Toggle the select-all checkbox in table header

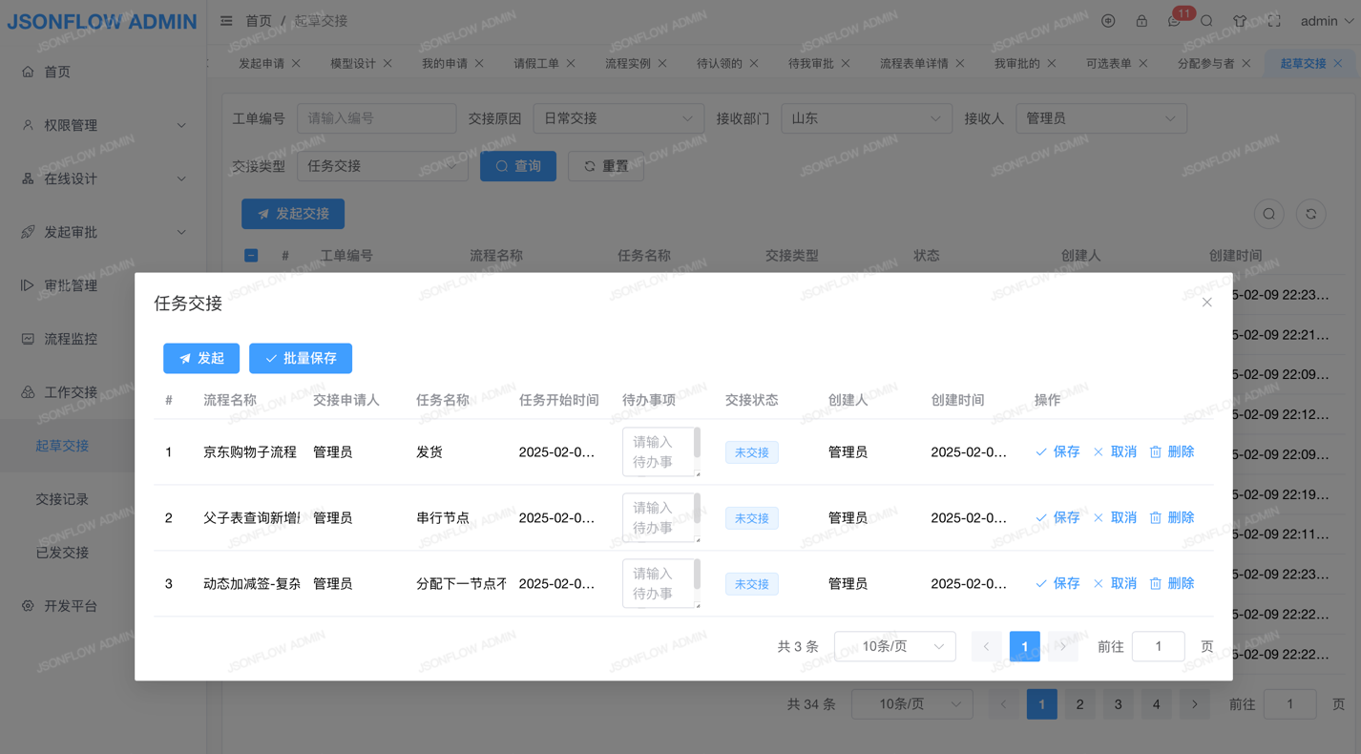[x=251, y=256]
